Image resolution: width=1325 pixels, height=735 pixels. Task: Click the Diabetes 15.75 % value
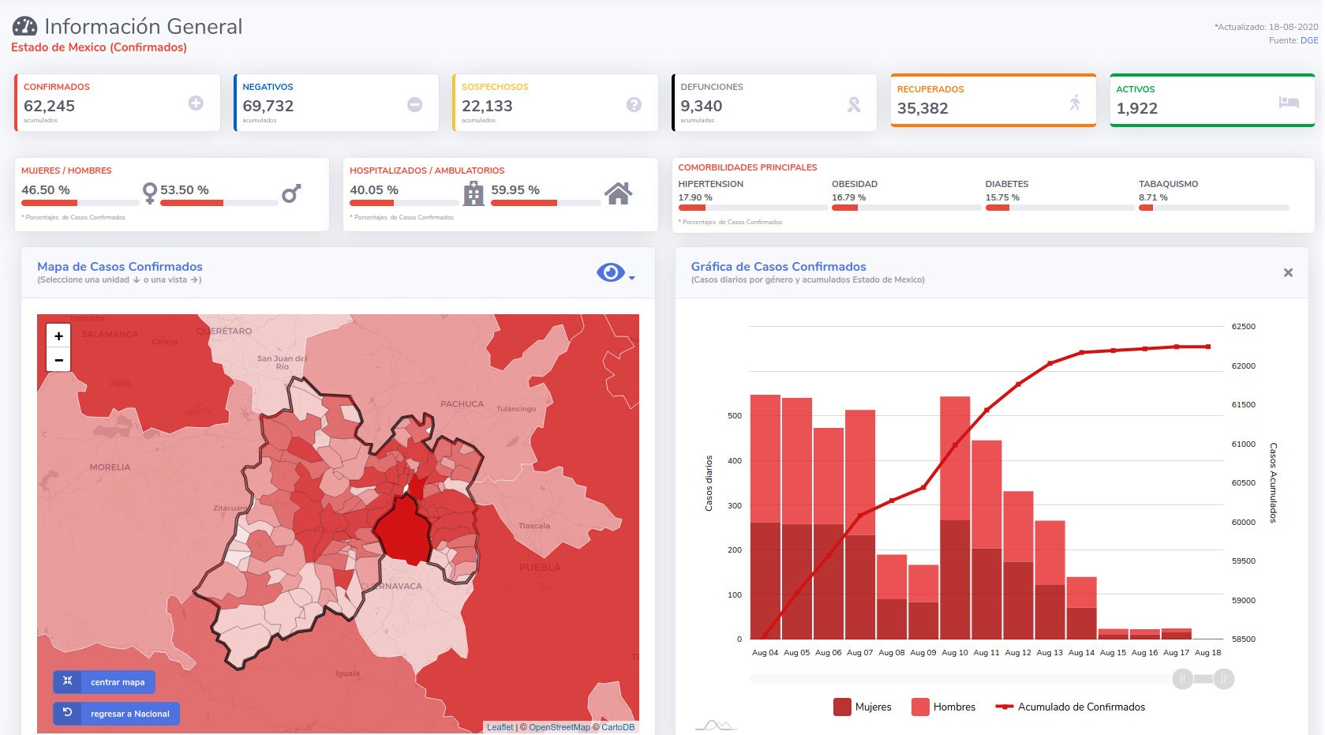coord(1002,197)
